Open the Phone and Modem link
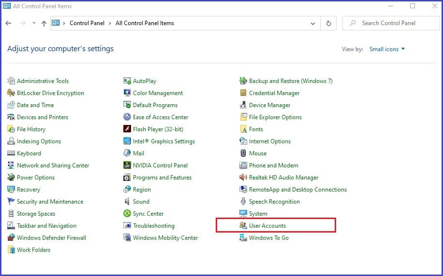This screenshot has height=276, width=443. pyautogui.click(x=273, y=166)
